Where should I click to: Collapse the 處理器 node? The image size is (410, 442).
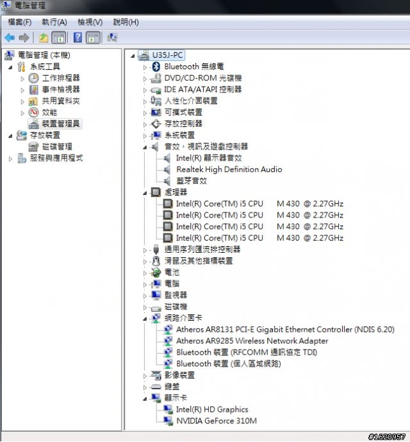pos(145,193)
